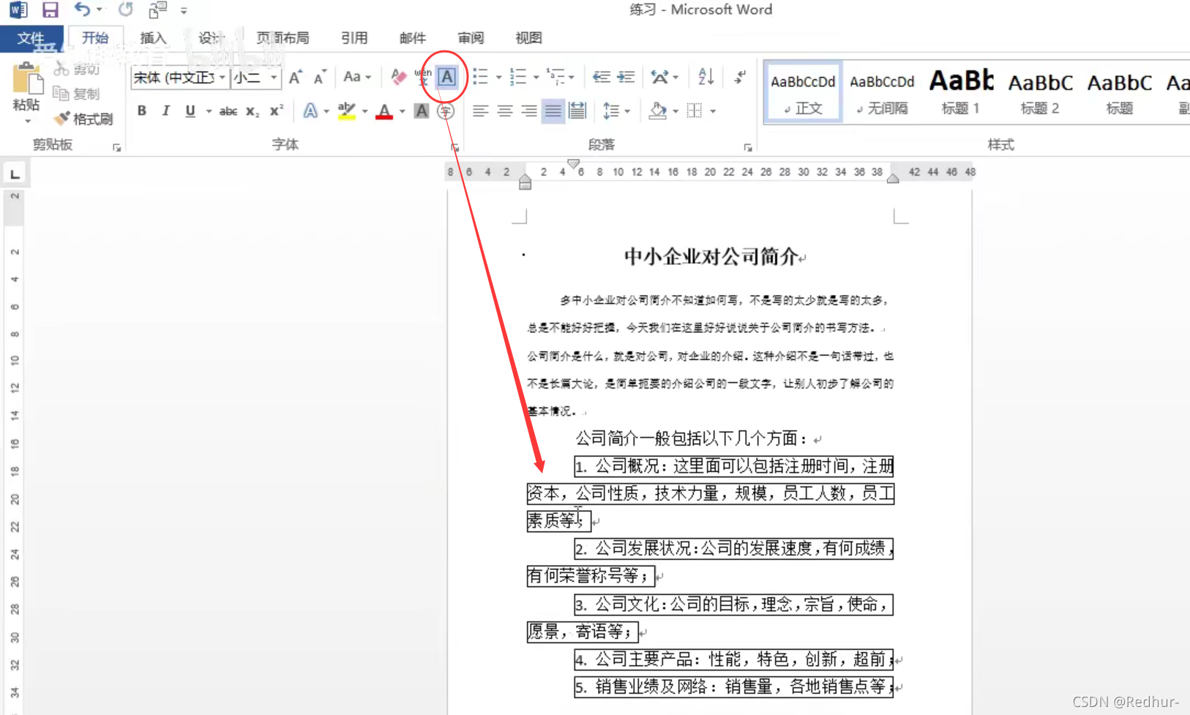This screenshot has height=715, width=1190.
Task: Open the 视图 ribbon tab
Action: 528,38
